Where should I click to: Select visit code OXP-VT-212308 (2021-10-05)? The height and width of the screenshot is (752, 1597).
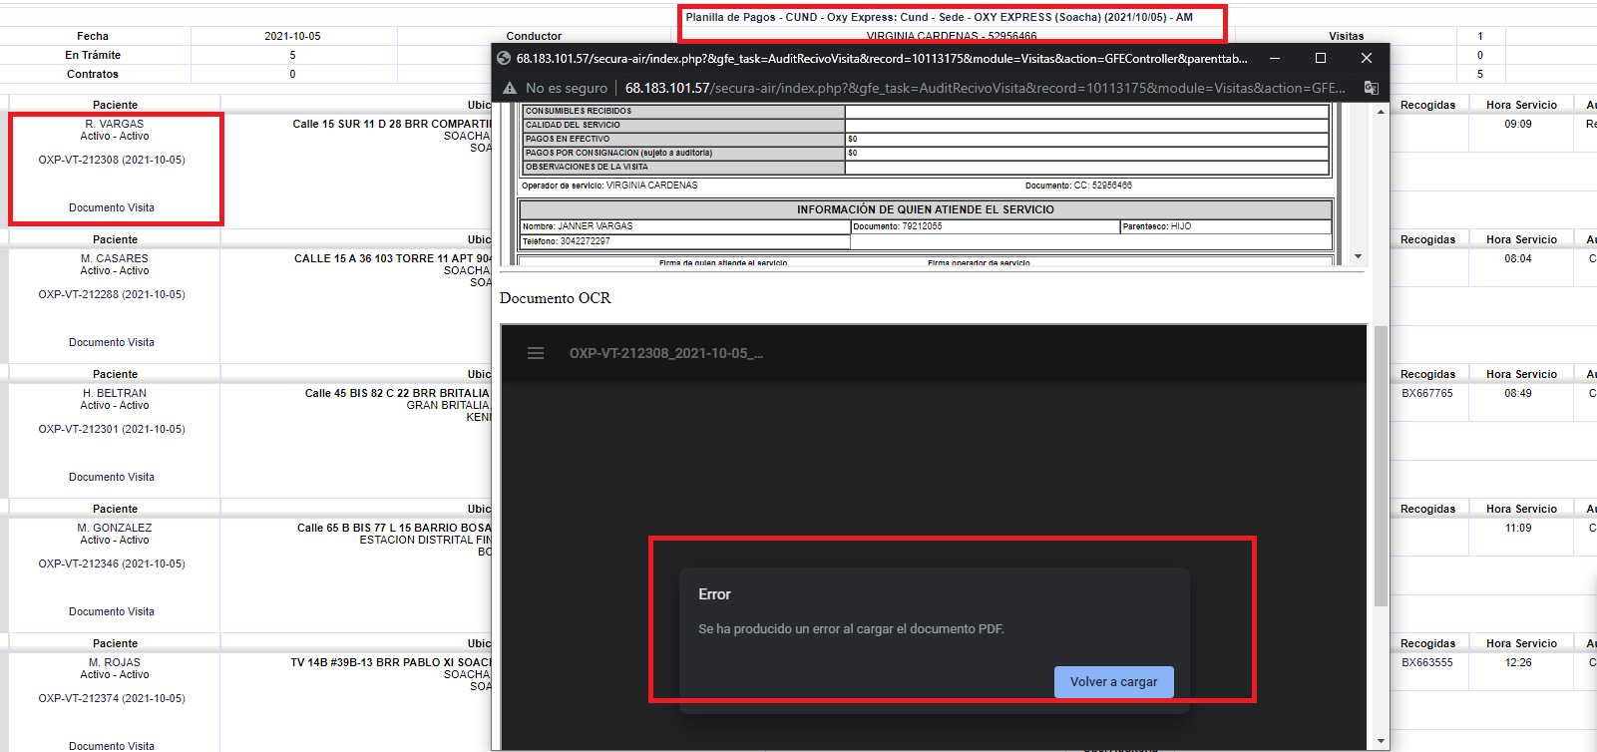[112, 160]
